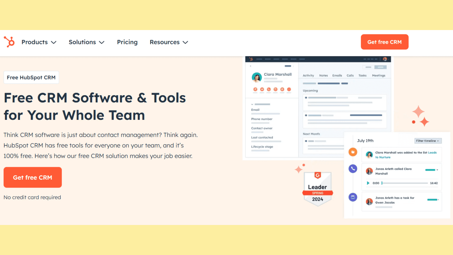Play the call recording

click(368, 183)
